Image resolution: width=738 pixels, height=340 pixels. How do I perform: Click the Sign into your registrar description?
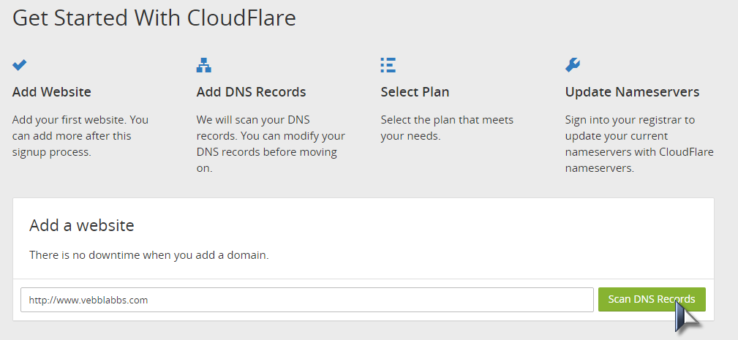(640, 144)
